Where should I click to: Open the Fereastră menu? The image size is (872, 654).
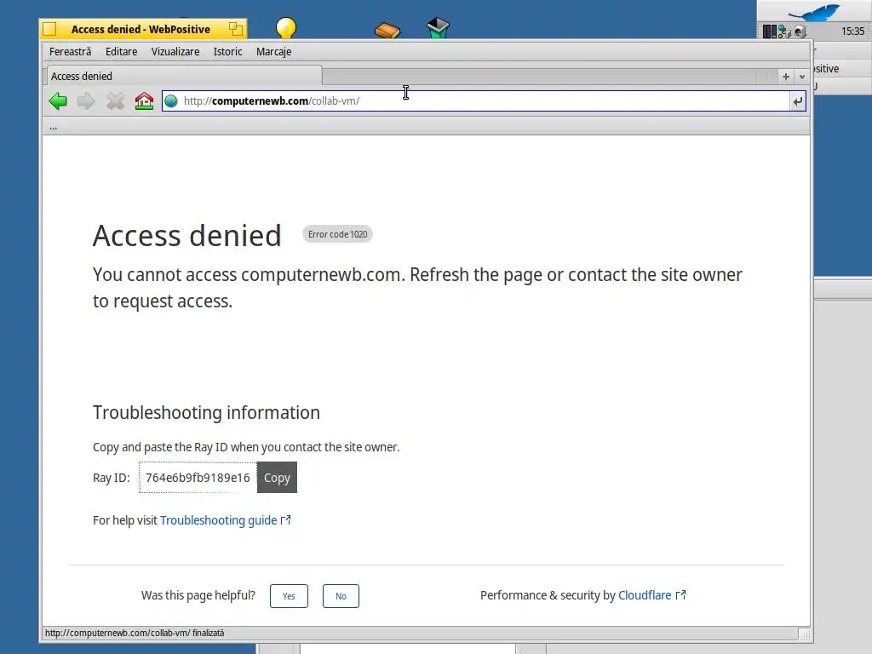(70, 52)
